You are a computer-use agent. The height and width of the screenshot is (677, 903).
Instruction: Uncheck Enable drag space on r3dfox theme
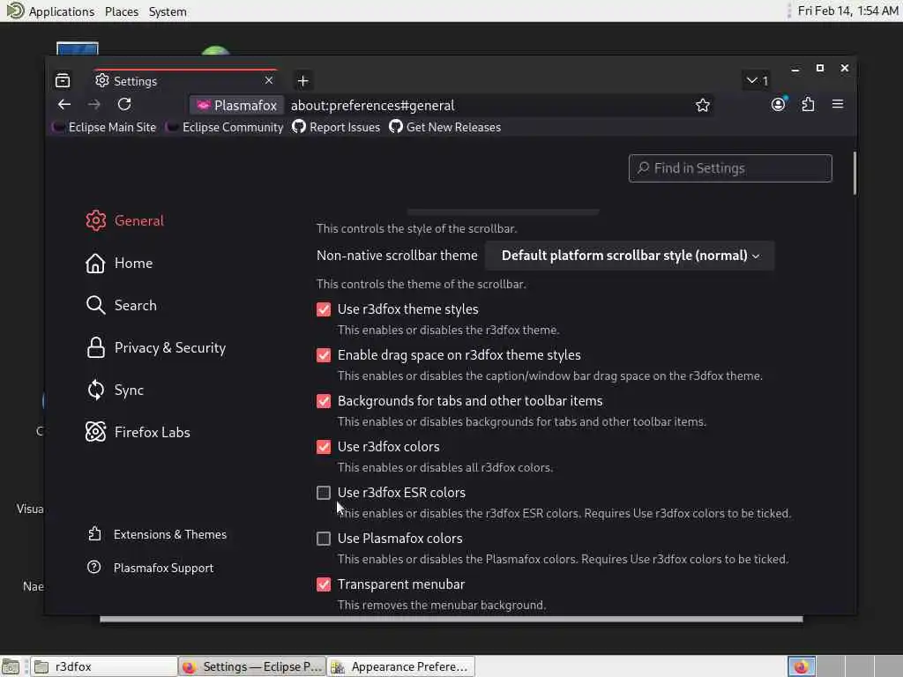pyautogui.click(x=324, y=355)
